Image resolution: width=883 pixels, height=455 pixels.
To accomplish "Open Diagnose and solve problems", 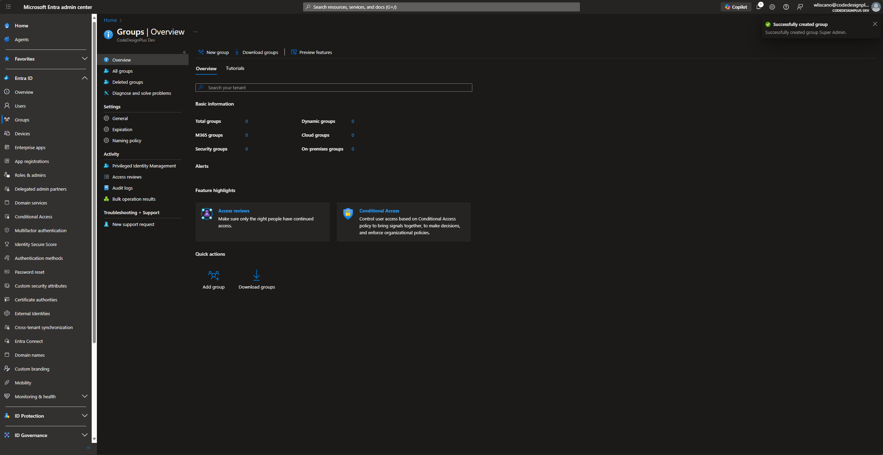I will pyautogui.click(x=143, y=93).
